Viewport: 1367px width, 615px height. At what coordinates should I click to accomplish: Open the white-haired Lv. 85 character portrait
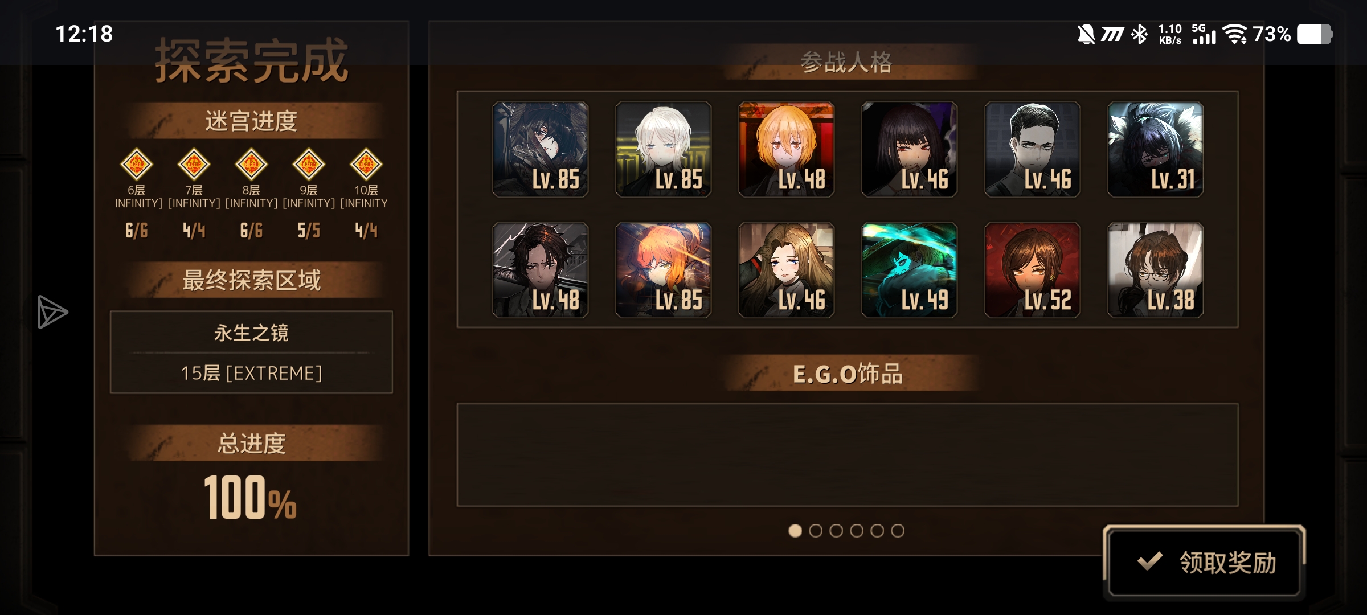pos(664,150)
